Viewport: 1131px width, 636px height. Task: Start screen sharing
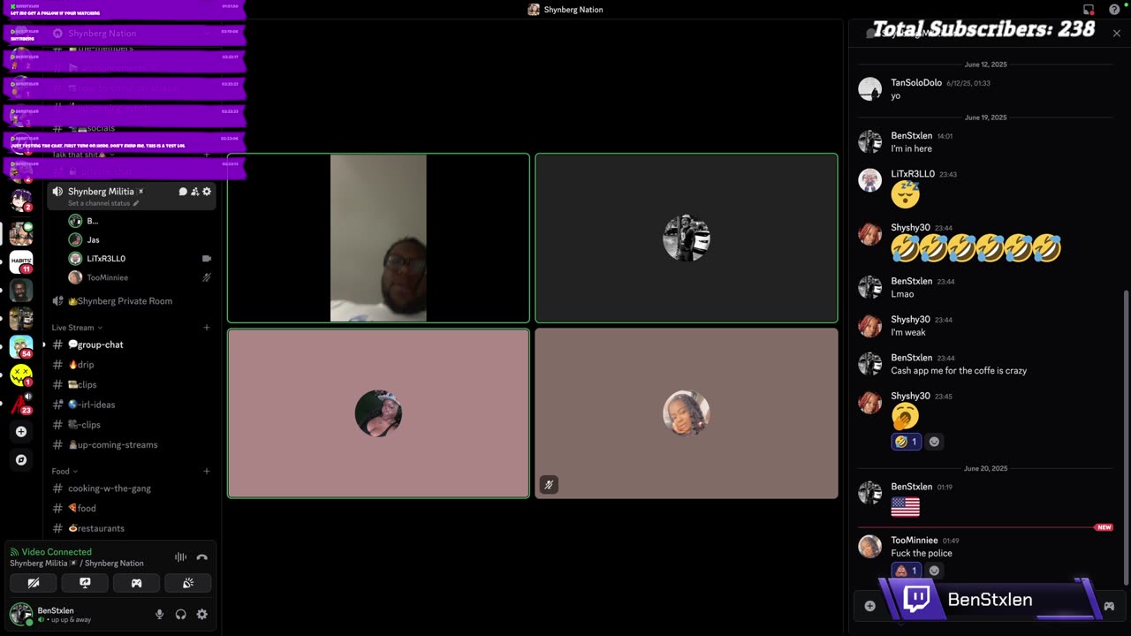(85, 583)
